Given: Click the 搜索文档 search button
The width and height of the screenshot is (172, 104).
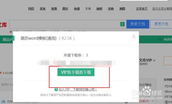Looking at the screenshot, I should [x=138, y=24].
